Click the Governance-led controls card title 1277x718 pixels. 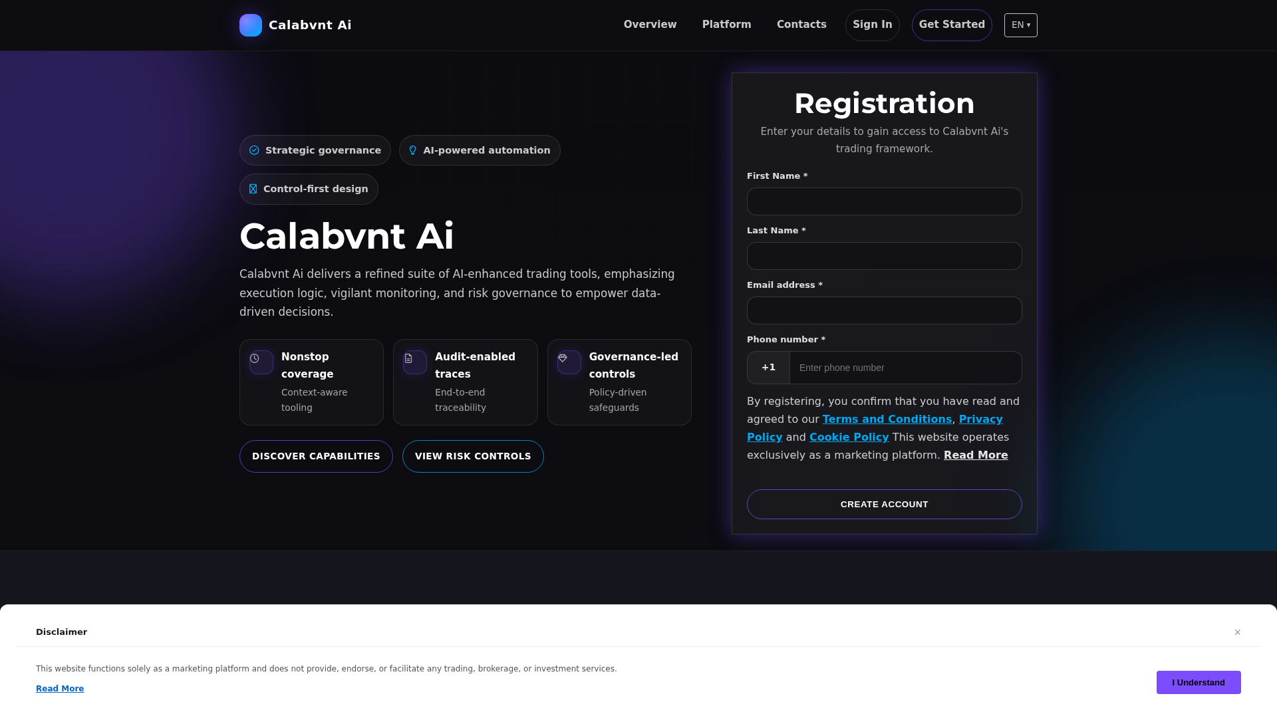coord(633,366)
